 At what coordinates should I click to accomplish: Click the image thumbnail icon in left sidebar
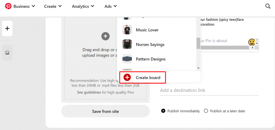click(x=7, y=53)
